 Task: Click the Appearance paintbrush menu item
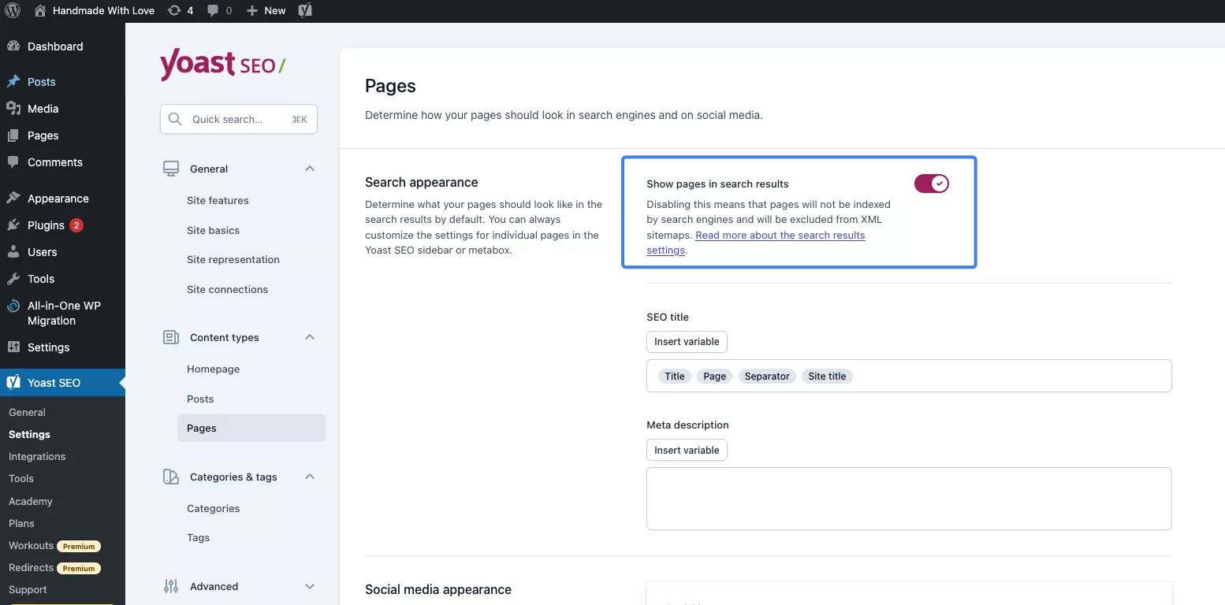coord(58,199)
